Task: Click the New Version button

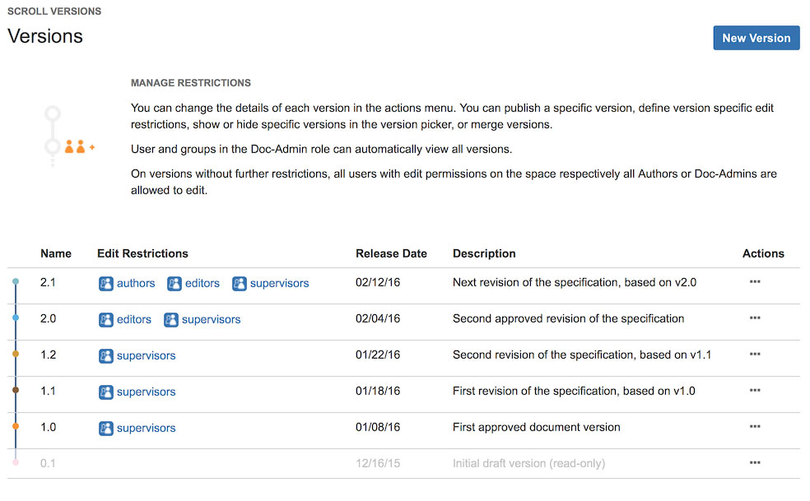Action: coord(756,38)
